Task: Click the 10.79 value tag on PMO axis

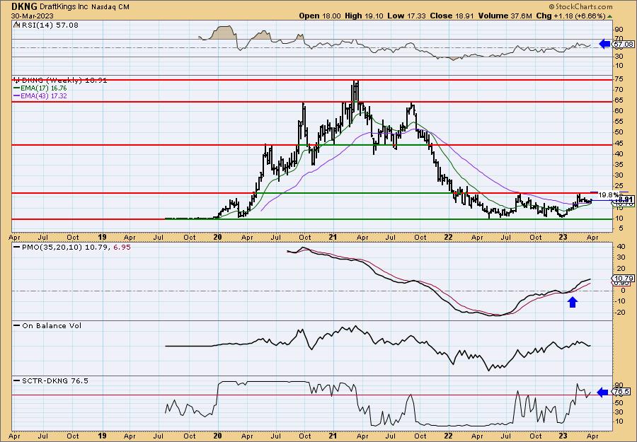Action: click(x=624, y=279)
